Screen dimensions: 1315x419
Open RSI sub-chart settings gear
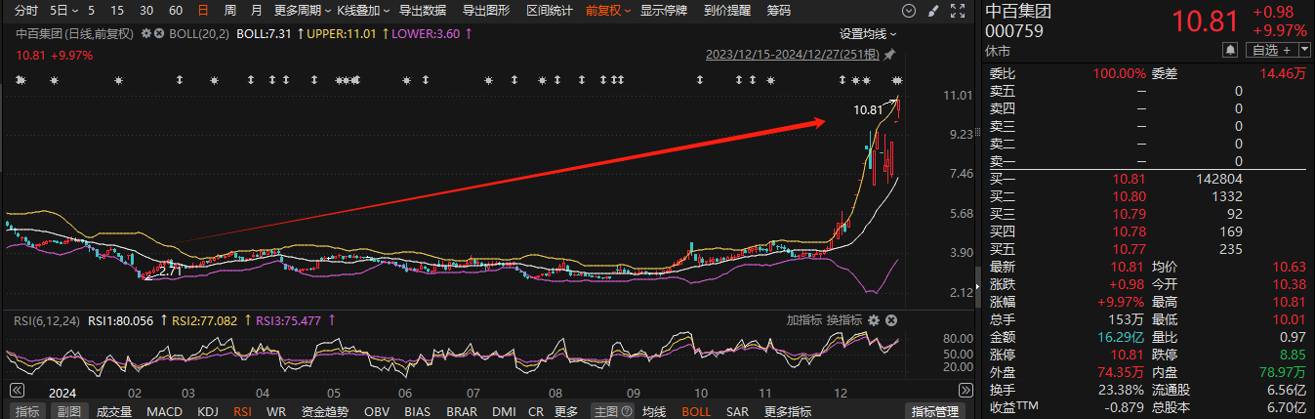point(874,320)
